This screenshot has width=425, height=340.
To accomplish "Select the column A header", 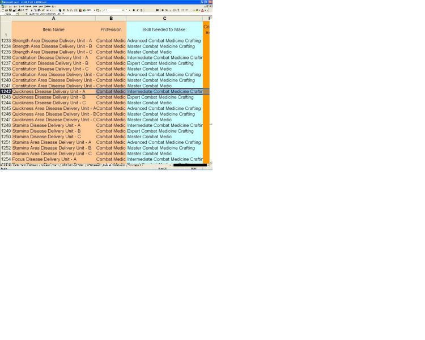I will pos(53,19).
